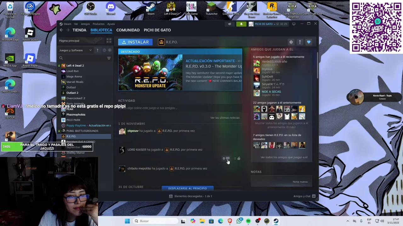Open the library advanced filter icon
This screenshot has width=403, height=226.
click(x=109, y=58)
